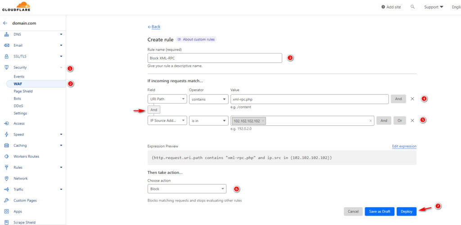
Task: Open the Security Settings page
Action: [x=20, y=113]
